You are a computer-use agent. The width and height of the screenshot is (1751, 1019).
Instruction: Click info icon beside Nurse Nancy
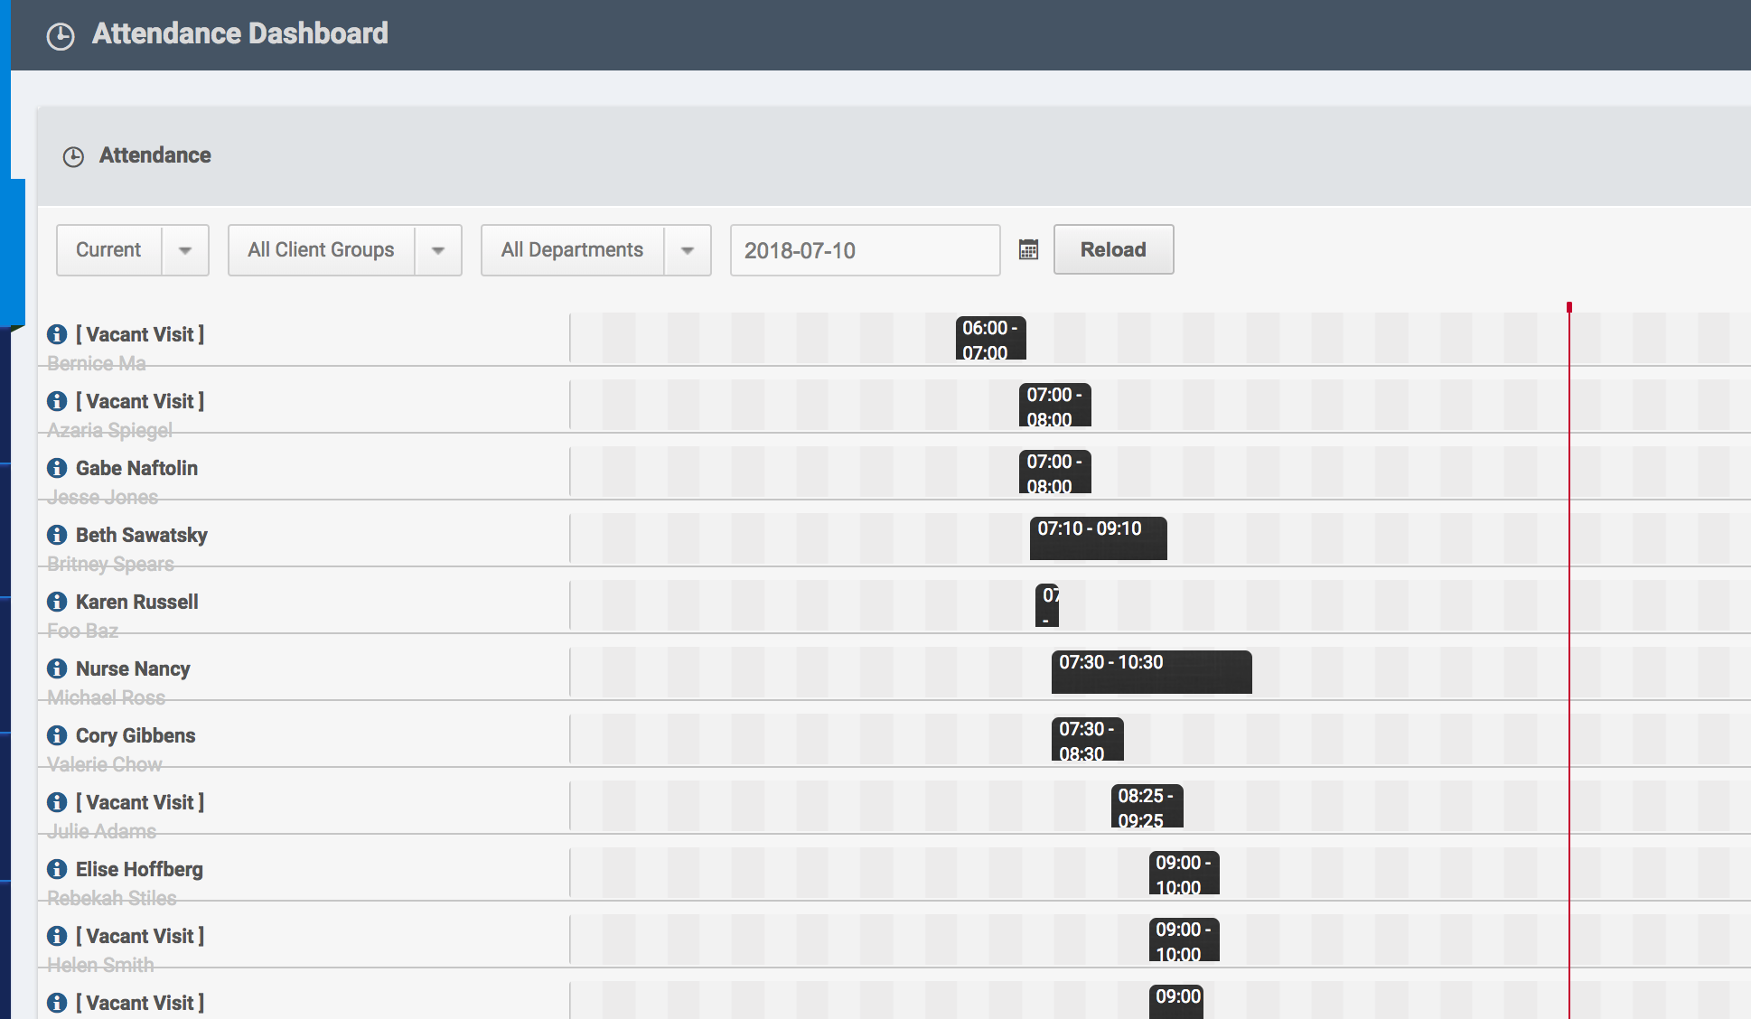57,668
